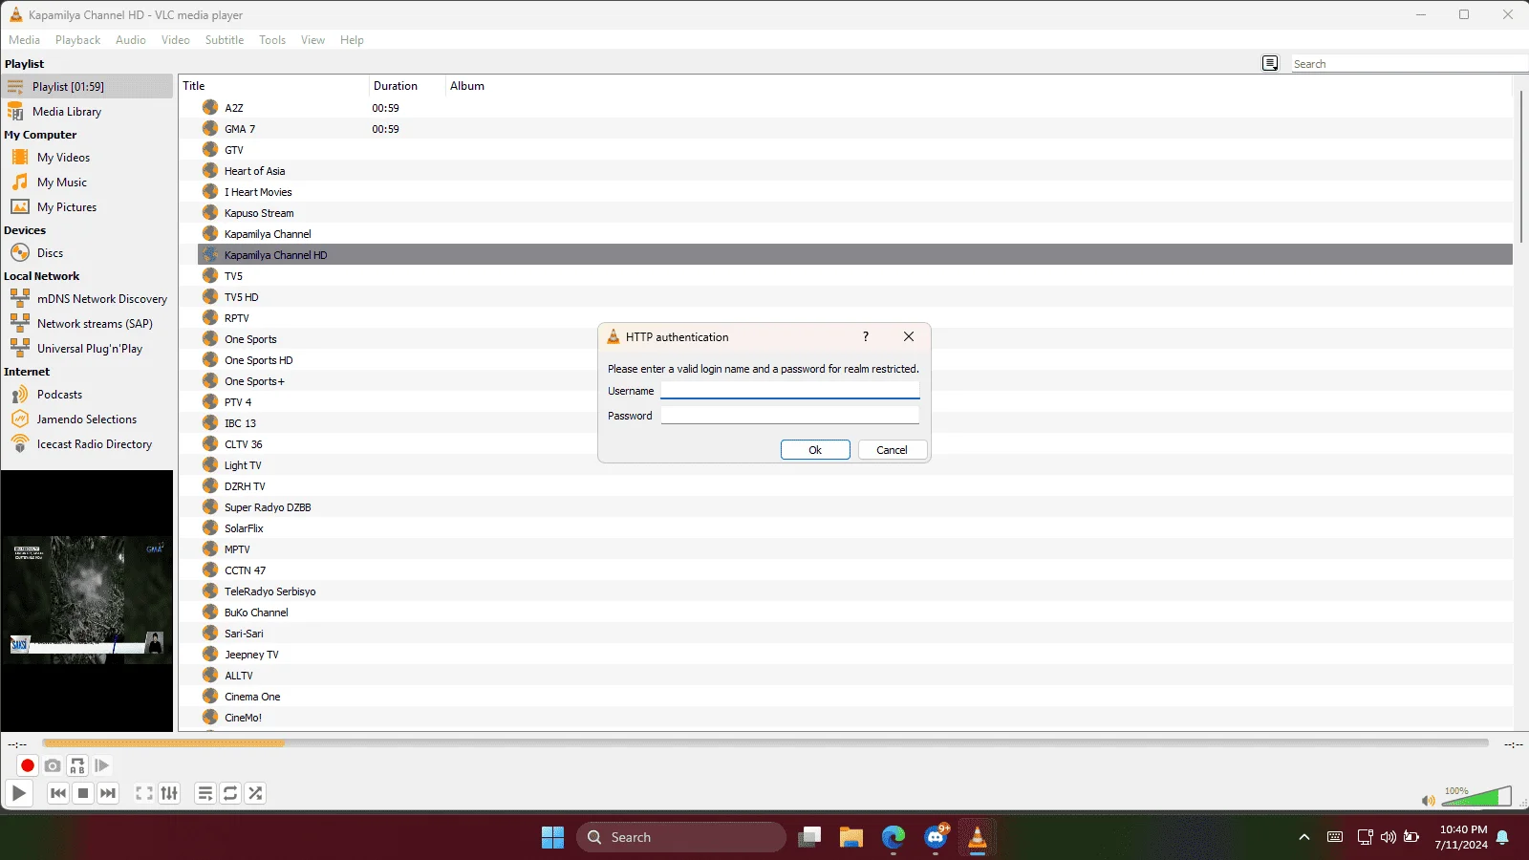The height and width of the screenshot is (860, 1529).
Task: Click the Password input field
Action: click(790, 416)
